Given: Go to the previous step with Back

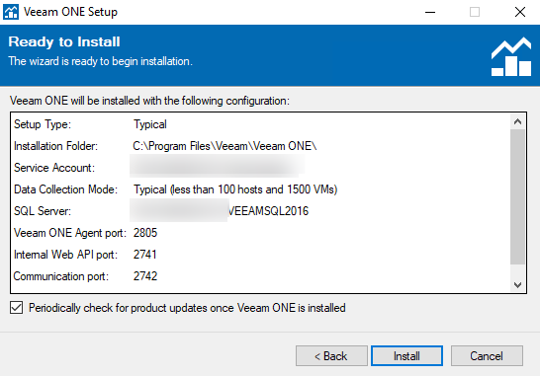Looking at the screenshot, I should pos(331,355).
